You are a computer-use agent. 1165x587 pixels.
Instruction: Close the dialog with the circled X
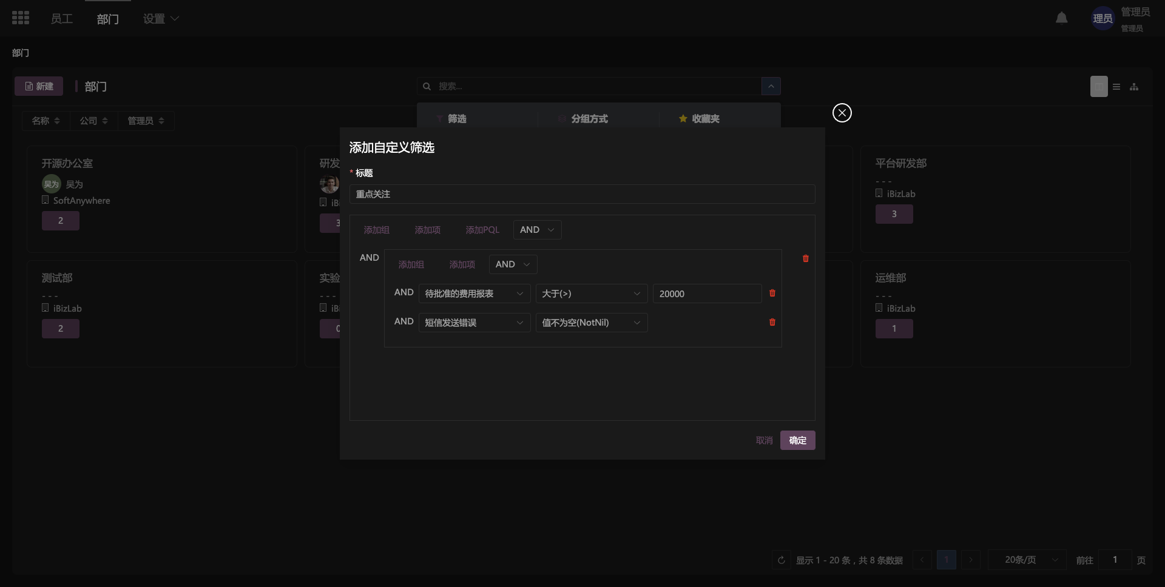click(842, 113)
